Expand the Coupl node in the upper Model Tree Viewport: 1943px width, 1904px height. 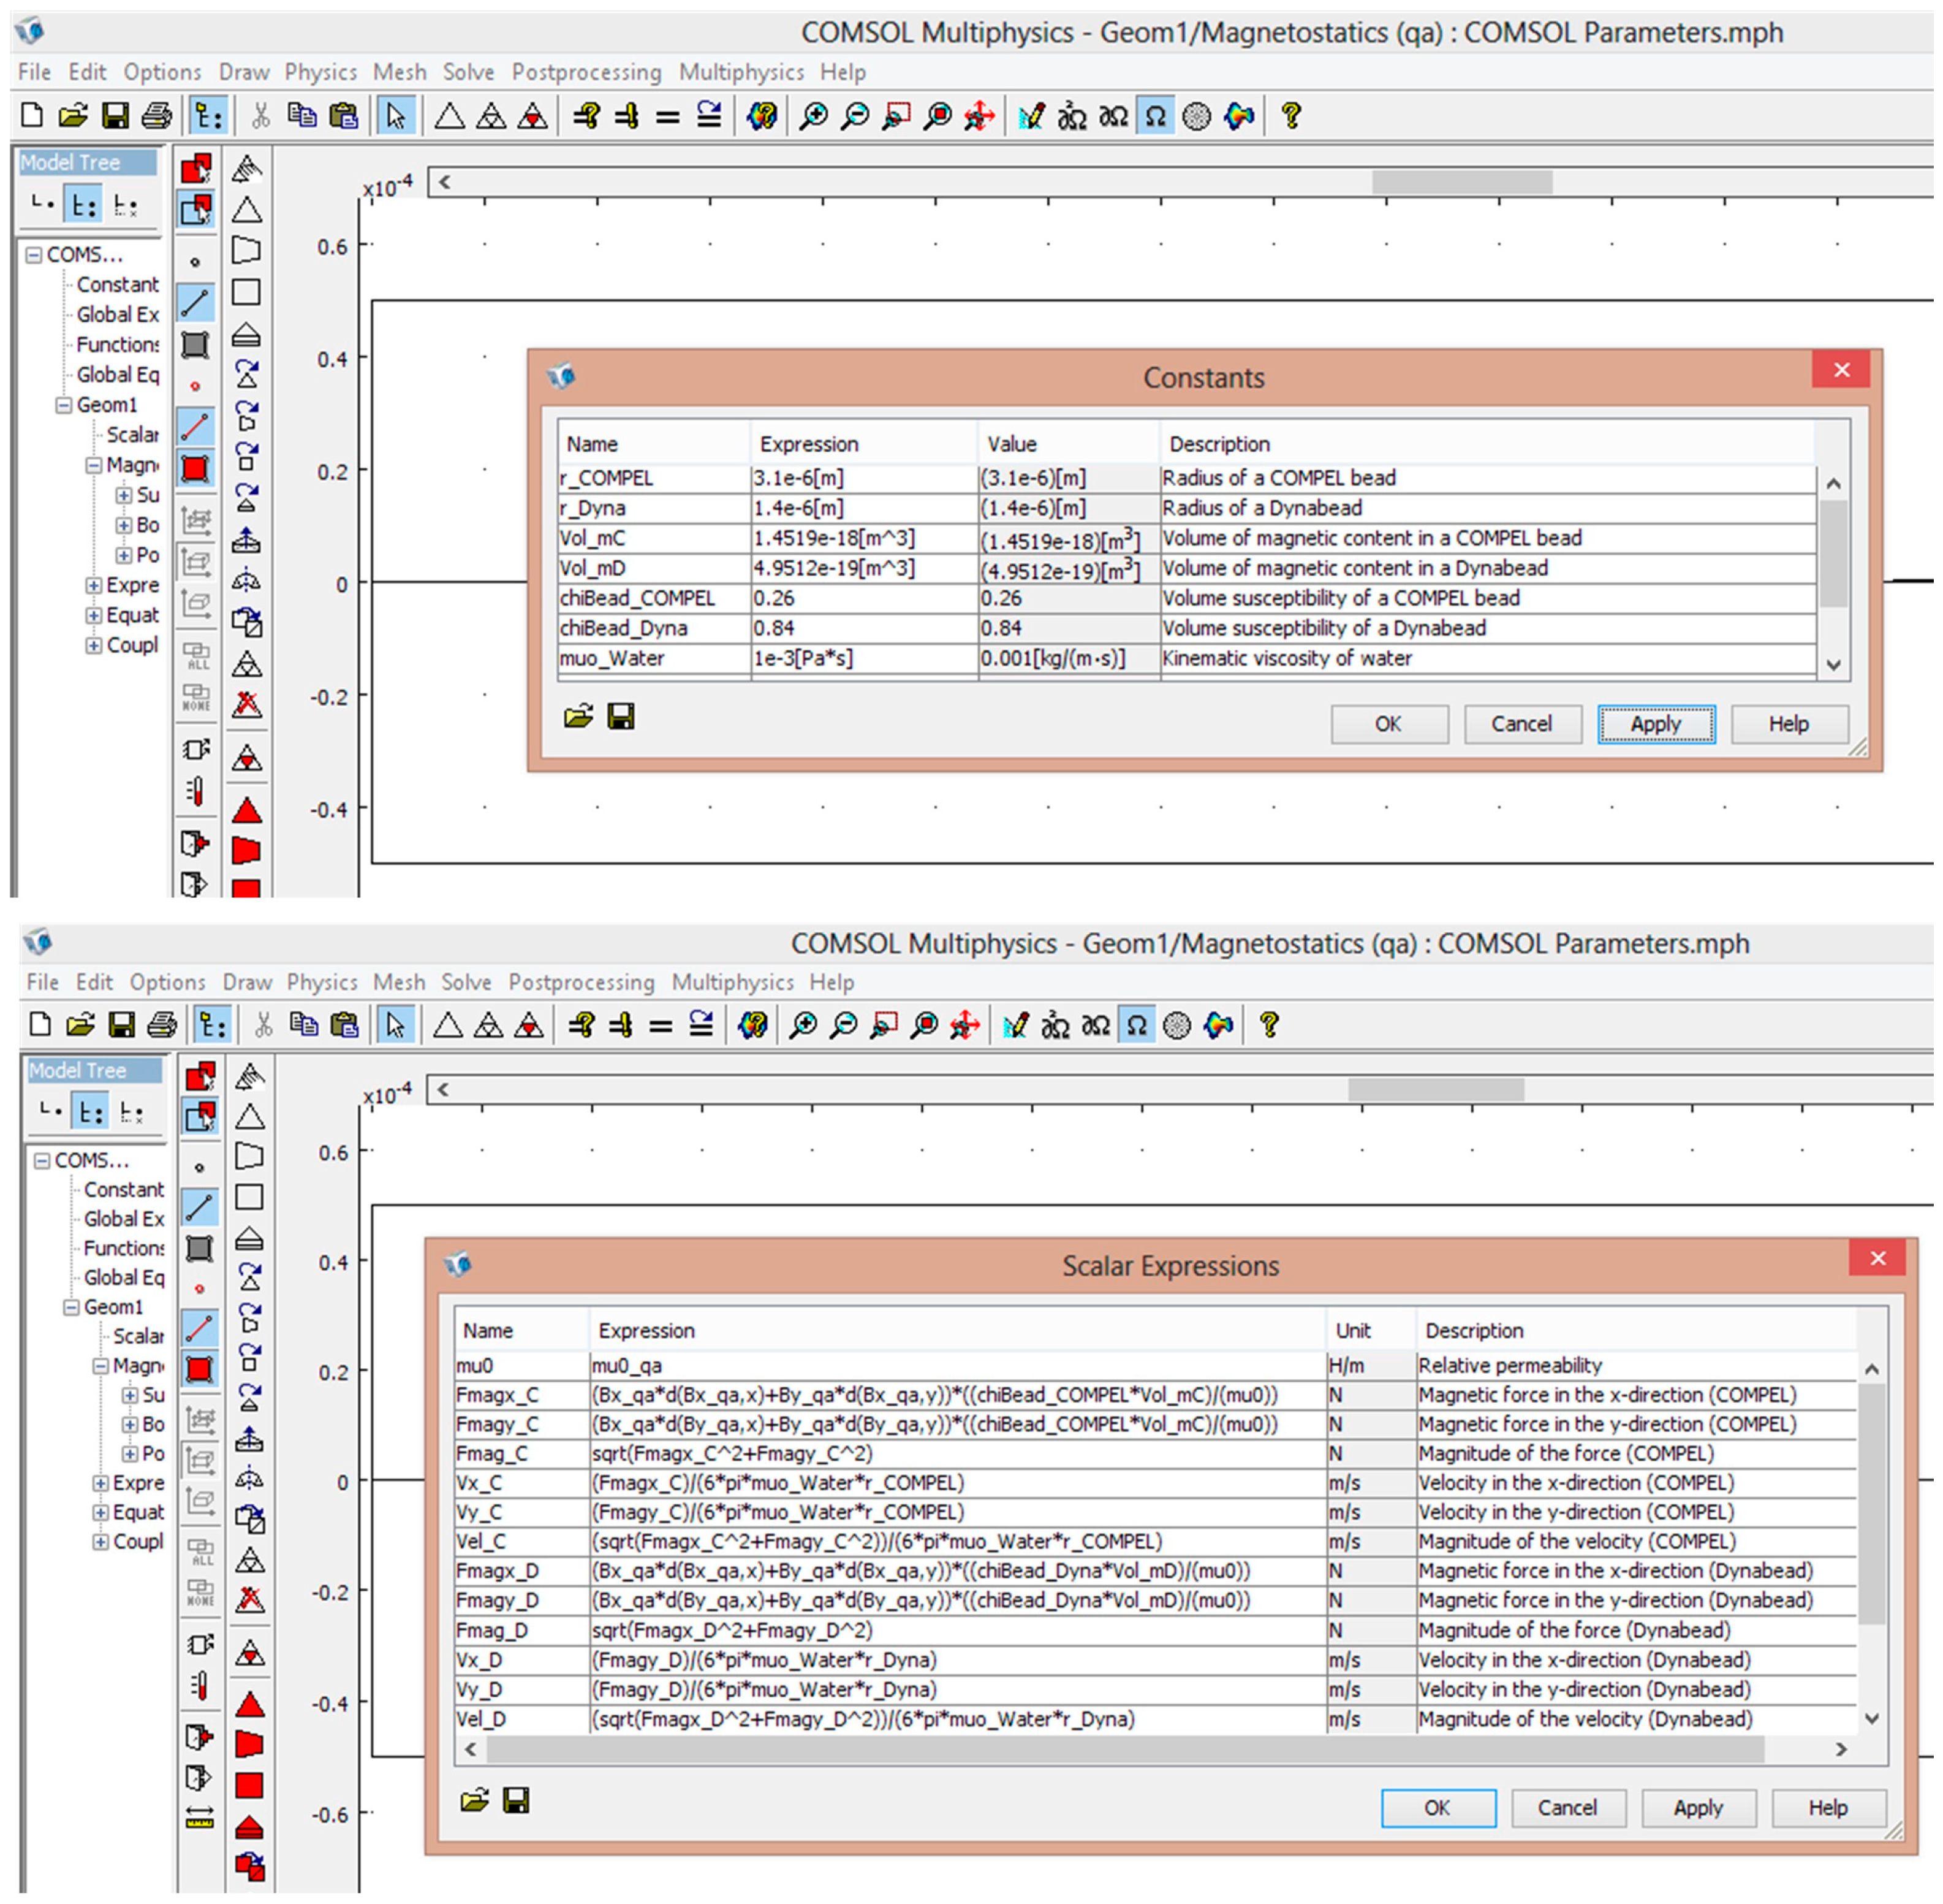coord(93,645)
